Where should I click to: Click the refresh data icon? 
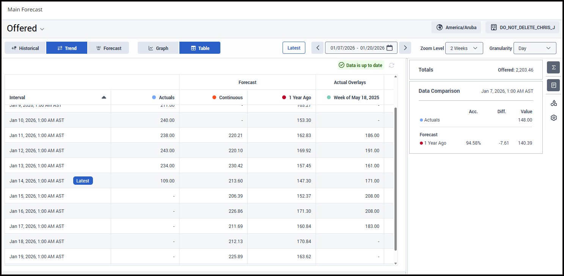(392, 65)
